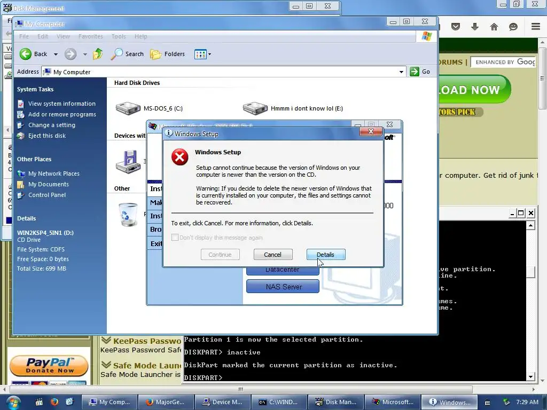Close the Windows Setup error dialog
547x410 pixels.
[371, 131]
